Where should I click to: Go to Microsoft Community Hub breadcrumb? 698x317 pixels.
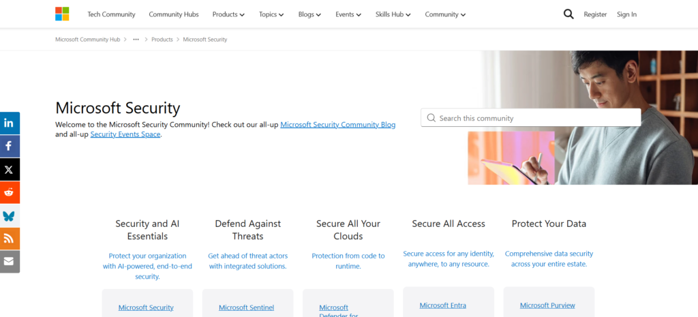pyautogui.click(x=88, y=40)
